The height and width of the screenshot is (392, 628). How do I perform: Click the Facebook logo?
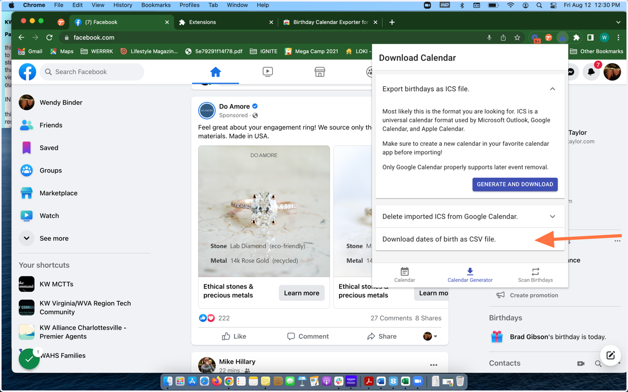tap(28, 72)
